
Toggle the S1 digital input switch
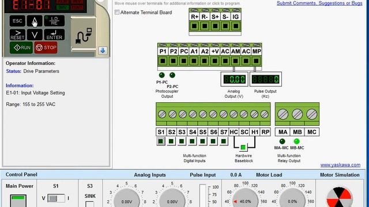161,141
